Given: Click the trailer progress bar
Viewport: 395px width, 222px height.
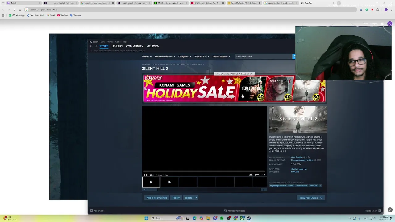Looking at the screenshot, I should (204, 171).
